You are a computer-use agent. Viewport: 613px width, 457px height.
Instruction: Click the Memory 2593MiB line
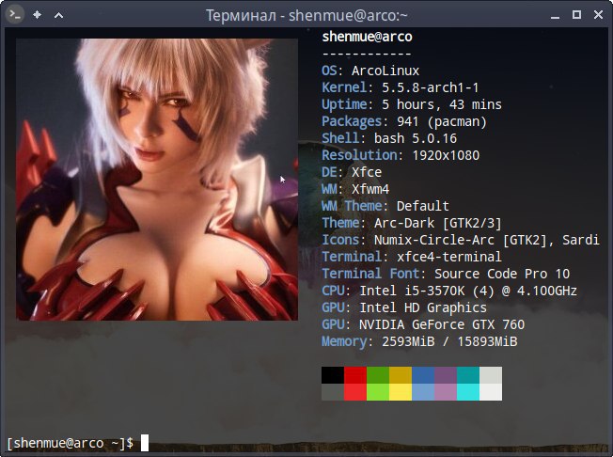[x=419, y=341]
